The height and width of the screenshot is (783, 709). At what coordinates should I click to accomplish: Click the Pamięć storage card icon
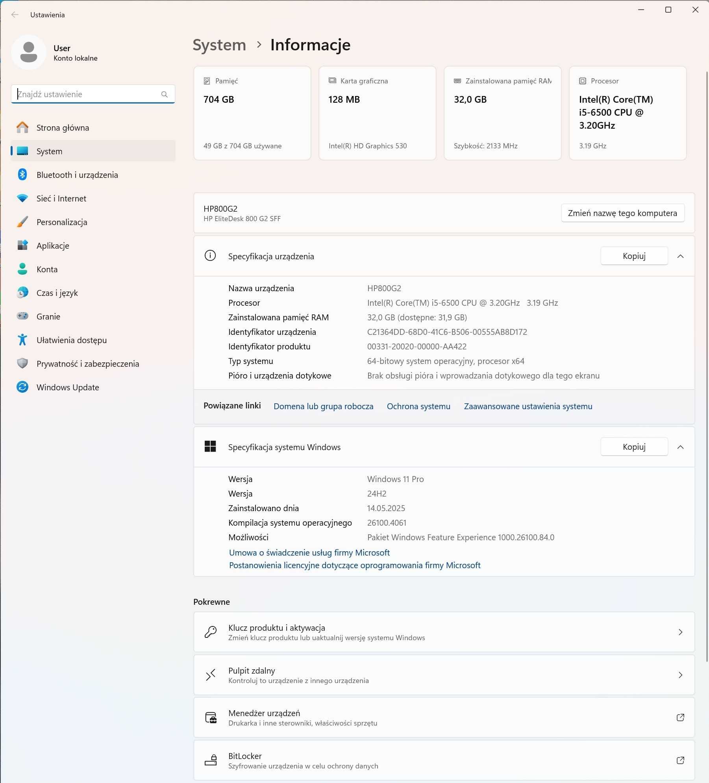tap(207, 81)
